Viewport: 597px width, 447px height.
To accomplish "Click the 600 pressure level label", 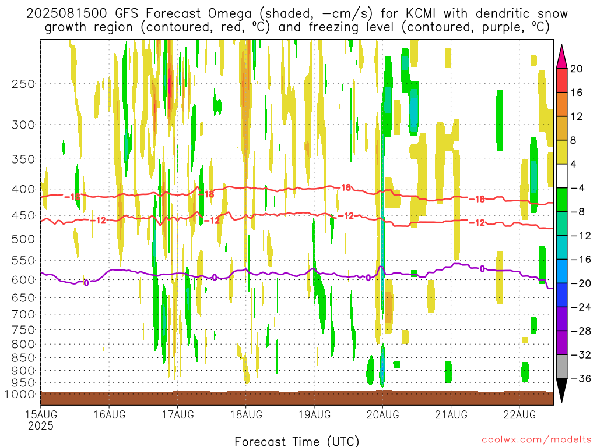I will (x=23, y=280).
